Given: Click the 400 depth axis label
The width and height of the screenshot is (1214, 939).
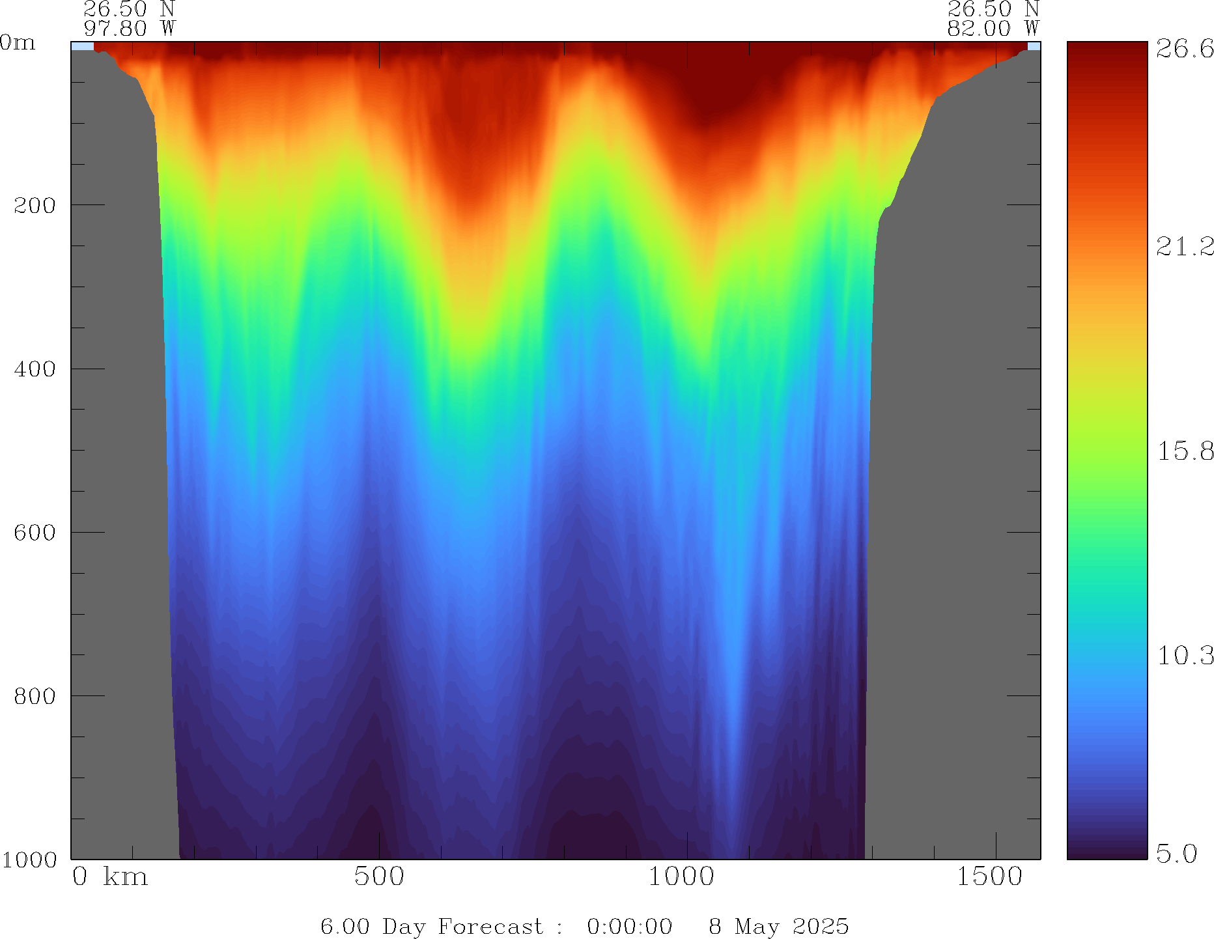Looking at the screenshot, I should click(x=35, y=369).
